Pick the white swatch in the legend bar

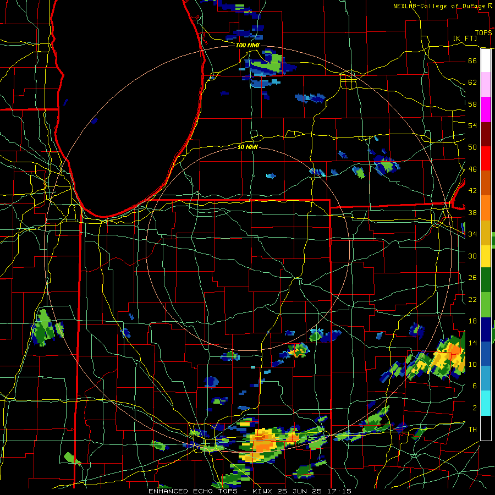click(486, 61)
